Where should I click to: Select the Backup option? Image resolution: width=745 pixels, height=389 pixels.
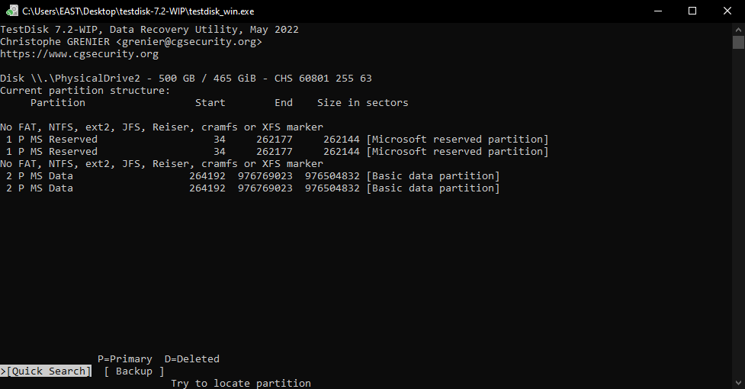(x=134, y=371)
